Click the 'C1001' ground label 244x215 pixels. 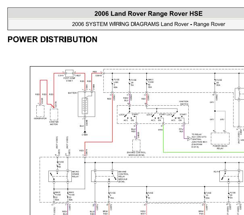pyautogui.click(x=85, y=135)
